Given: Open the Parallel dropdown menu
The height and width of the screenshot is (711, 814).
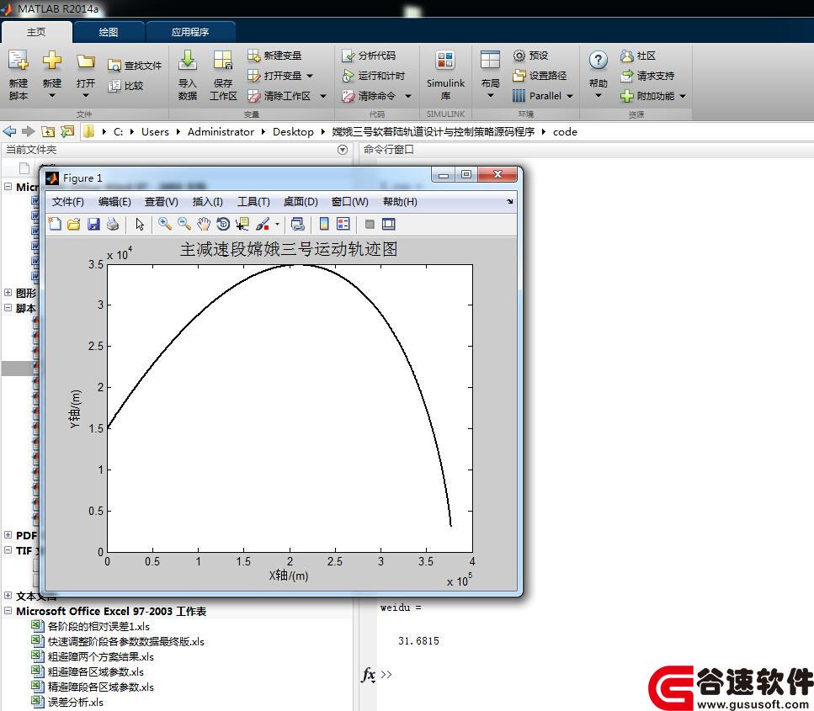Looking at the screenshot, I should (570, 96).
